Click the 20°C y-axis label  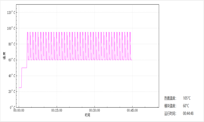(12, 92)
